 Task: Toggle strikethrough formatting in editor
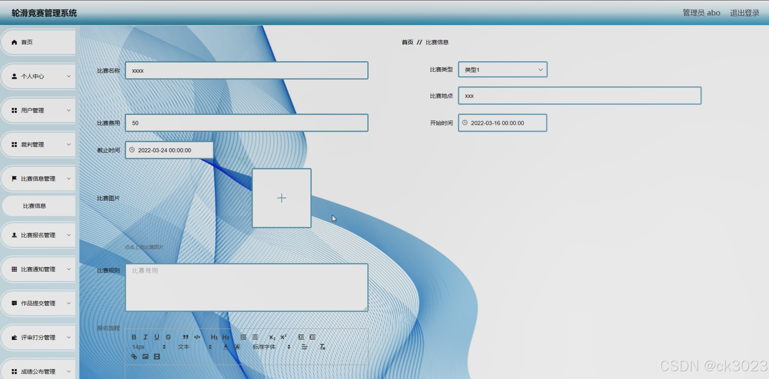(x=168, y=337)
